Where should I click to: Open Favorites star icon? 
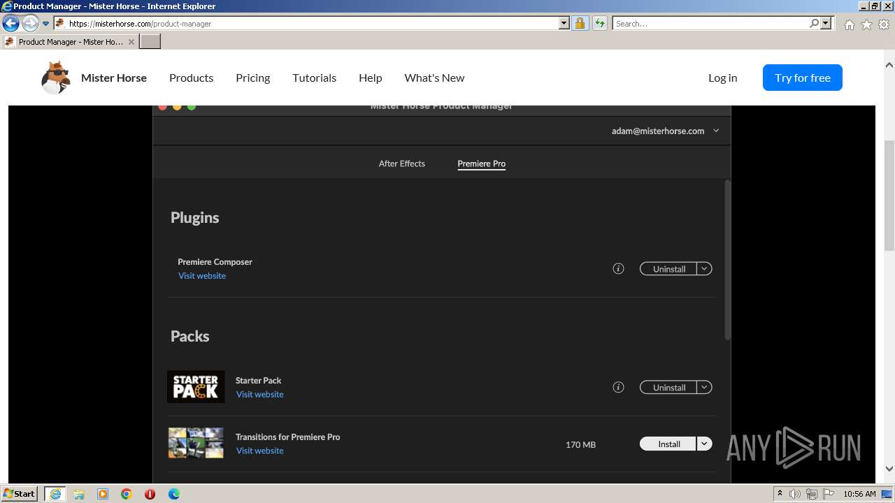(x=866, y=24)
